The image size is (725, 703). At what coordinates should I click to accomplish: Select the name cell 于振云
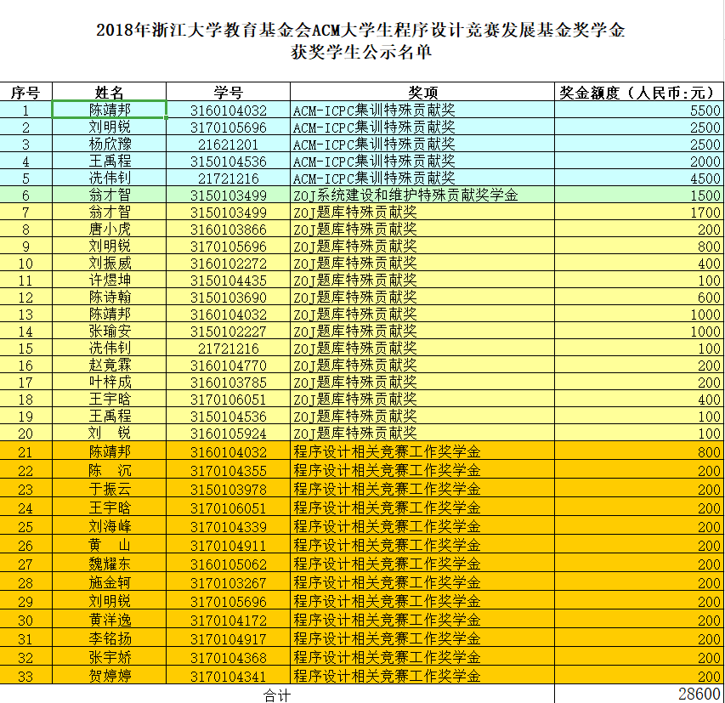coord(109,490)
